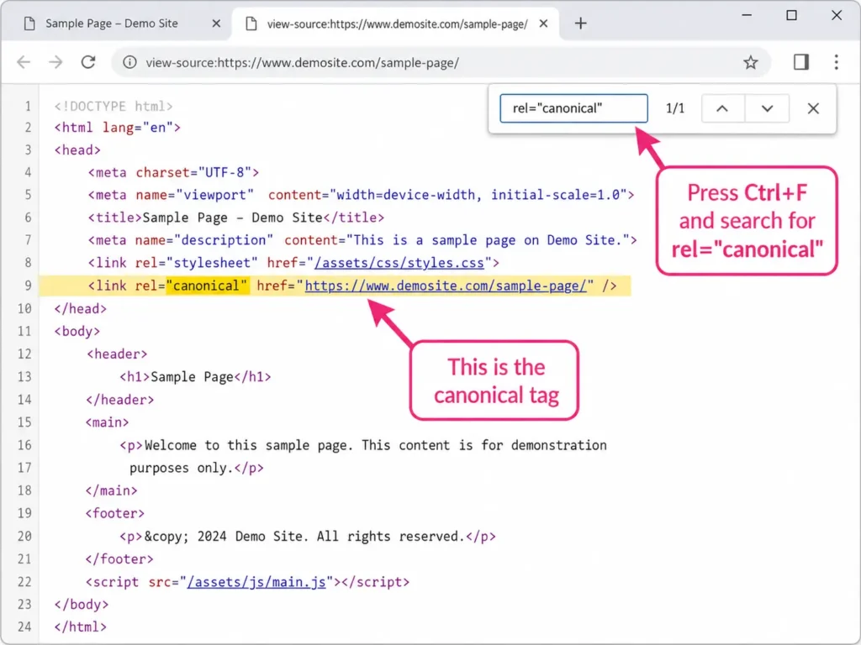Open the browser three-dot menu
Image resolution: width=861 pixels, height=645 pixels.
pos(837,62)
